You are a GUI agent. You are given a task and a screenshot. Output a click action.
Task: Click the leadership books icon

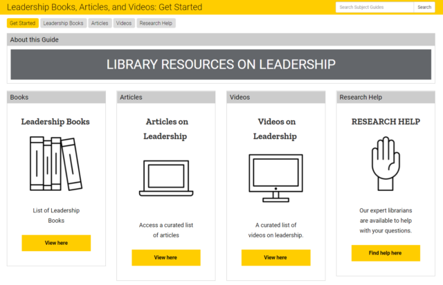point(56,163)
